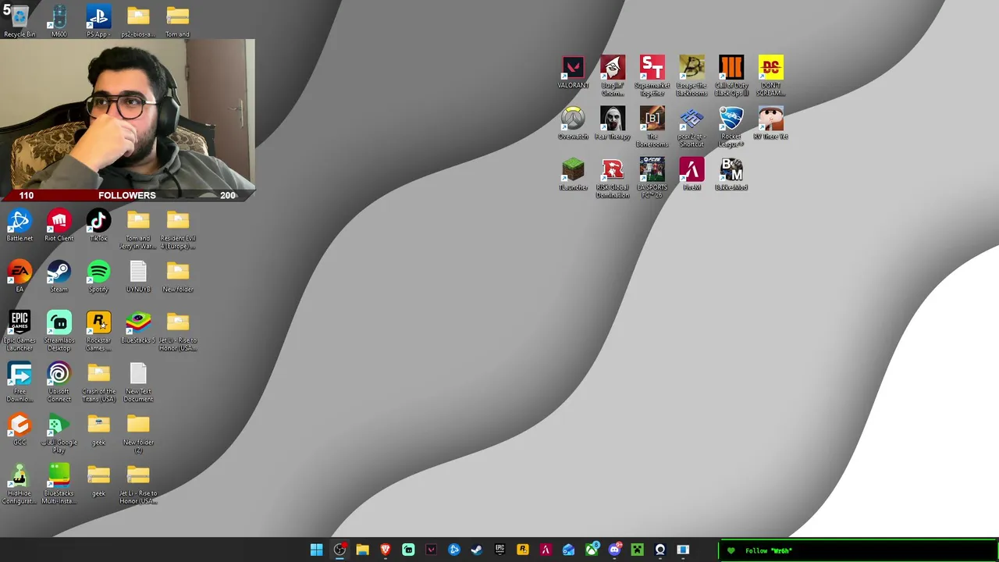Screen dimensions: 999x562
Task: Launch The Bonerooms shortcut
Action: 652,127
